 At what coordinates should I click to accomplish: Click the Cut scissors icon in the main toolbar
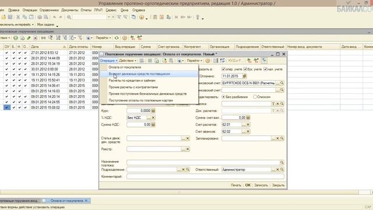tap(18, 17)
